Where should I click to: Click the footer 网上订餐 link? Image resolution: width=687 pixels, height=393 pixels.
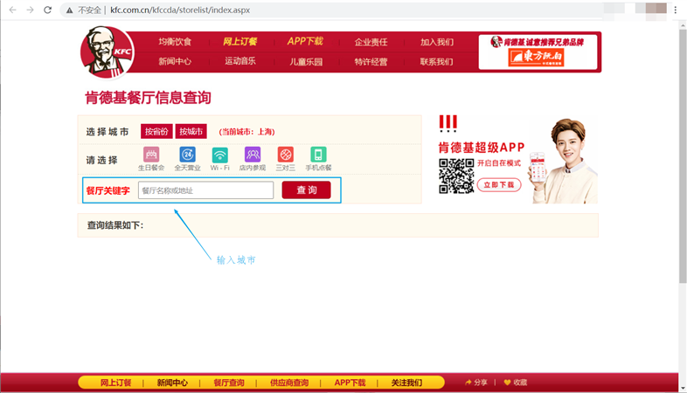(115, 383)
